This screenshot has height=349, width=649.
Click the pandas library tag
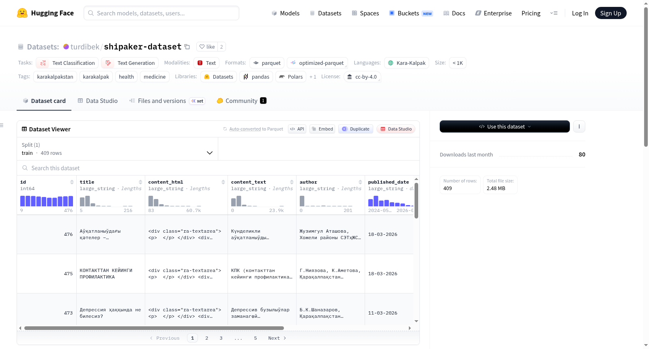tap(256, 77)
